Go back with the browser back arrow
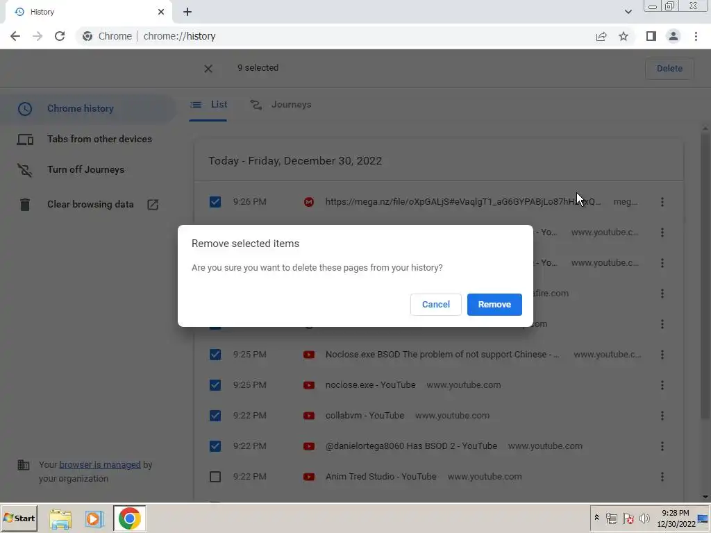711x533 pixels. 15,36
